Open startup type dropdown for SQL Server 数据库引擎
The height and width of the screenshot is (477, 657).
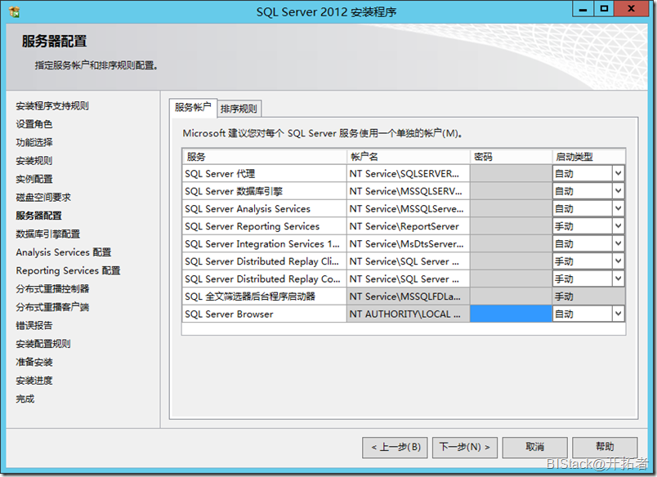(x=618, y=191)
